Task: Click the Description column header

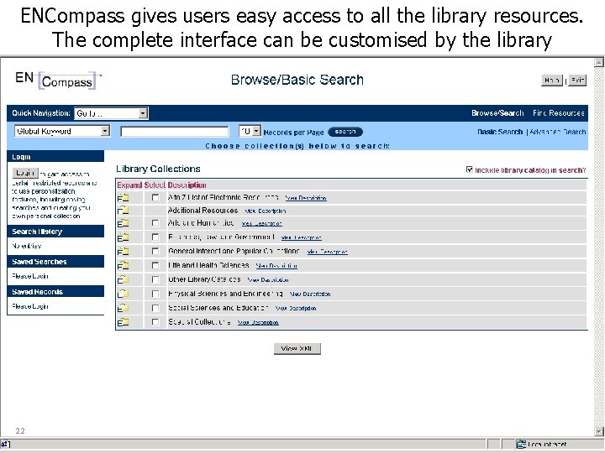Action: pos(187,185)
